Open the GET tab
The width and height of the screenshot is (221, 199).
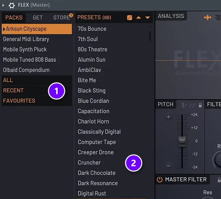(38, 17)
